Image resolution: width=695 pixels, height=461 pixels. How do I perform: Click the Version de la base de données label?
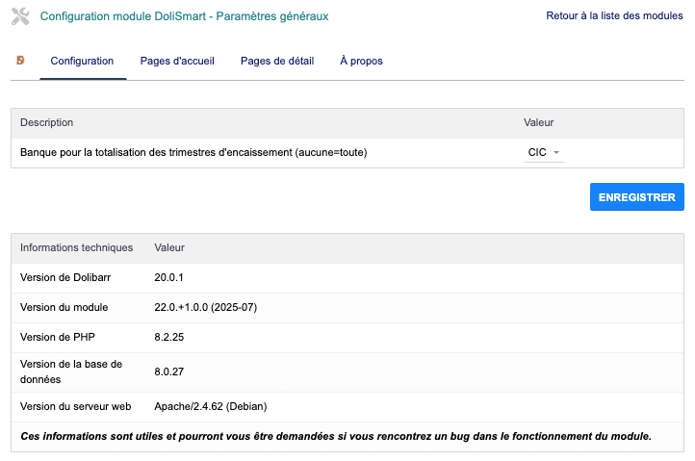[x=70, y=371]
